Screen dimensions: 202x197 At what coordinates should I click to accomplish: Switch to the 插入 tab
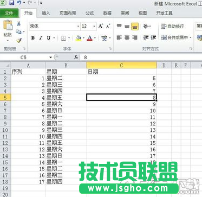pos(46,13)
